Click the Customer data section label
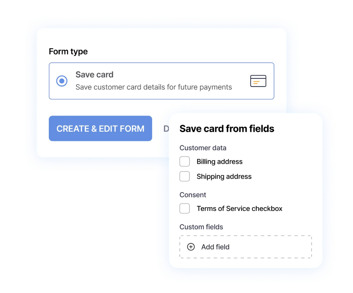The height and width of the screenshot is (293, 353). tap(203, 148)
